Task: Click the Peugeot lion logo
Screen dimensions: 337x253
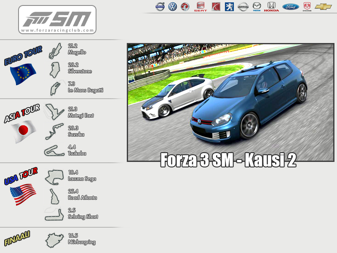Action: [x=229, y=6]
